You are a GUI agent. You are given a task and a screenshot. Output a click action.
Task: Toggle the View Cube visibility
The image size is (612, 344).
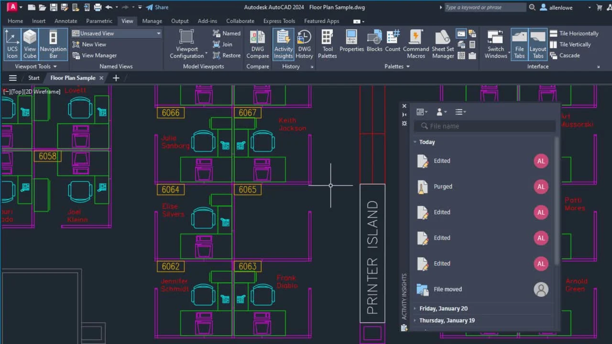[x=30, y=44]
